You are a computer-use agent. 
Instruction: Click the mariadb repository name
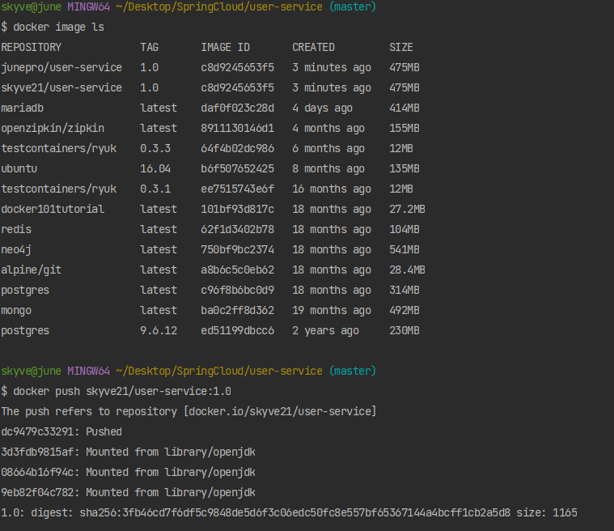pos(23,108)
